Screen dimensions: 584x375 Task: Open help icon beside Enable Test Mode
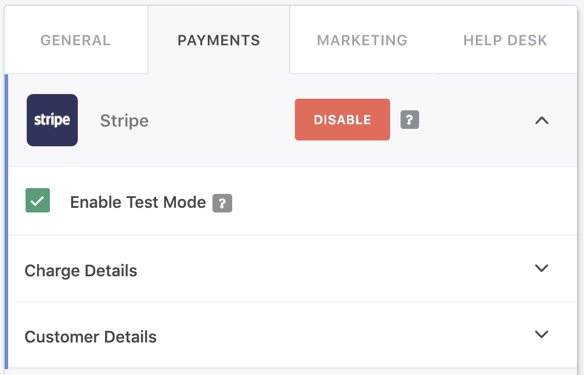coord(222,203)
